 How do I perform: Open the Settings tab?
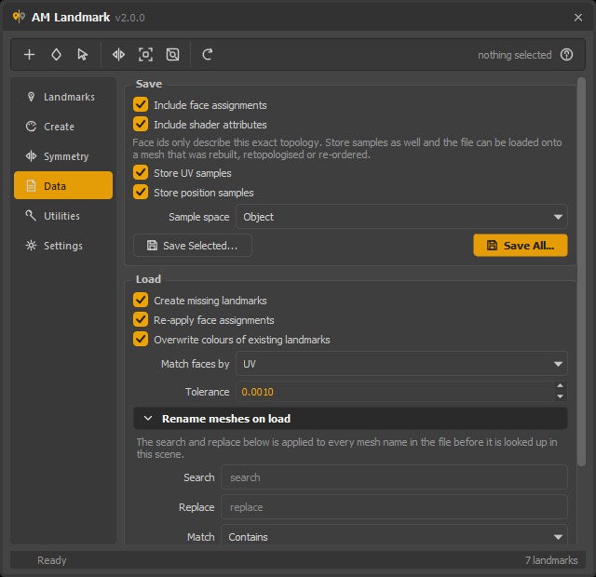pos(63,246)
